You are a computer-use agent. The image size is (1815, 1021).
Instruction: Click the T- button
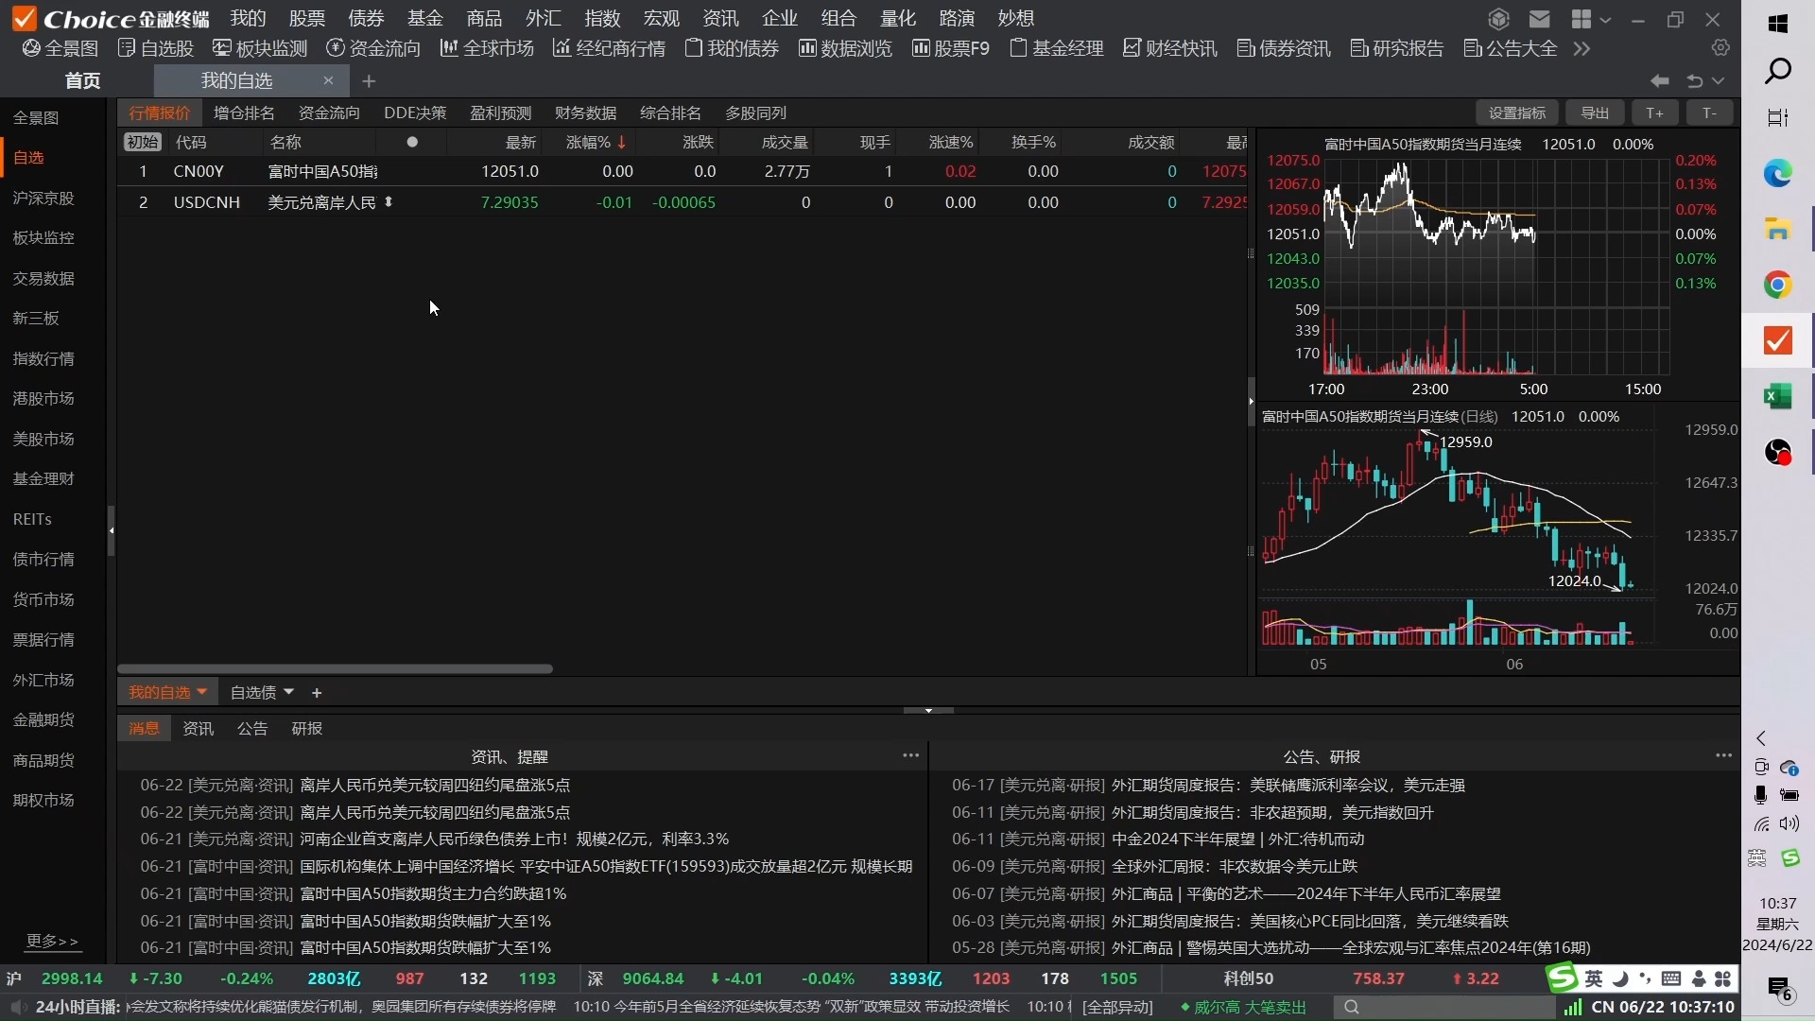[x=1709, y=113]
